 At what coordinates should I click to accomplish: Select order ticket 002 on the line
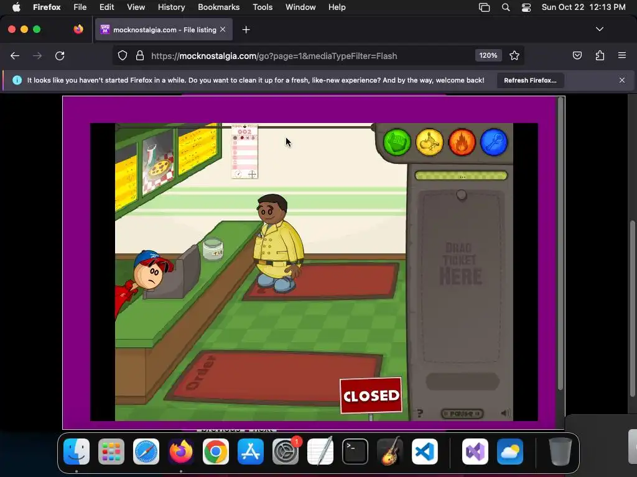pos(244,152)
